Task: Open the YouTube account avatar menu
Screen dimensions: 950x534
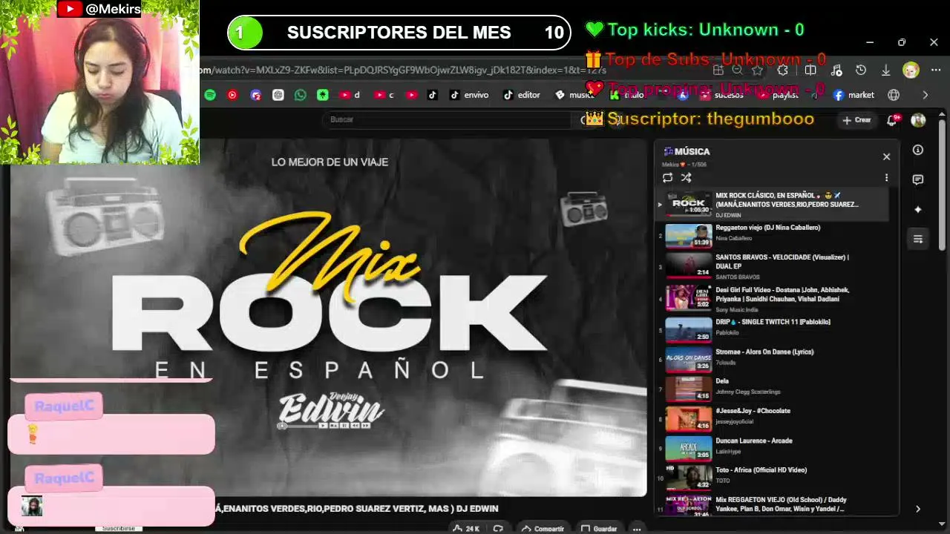Action: tap(918, 120)
